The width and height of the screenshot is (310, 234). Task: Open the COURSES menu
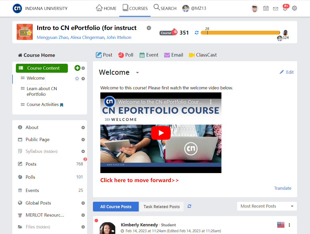point(135,8)
